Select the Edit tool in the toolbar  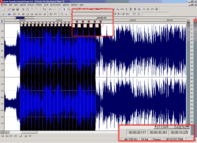[64, 9]
